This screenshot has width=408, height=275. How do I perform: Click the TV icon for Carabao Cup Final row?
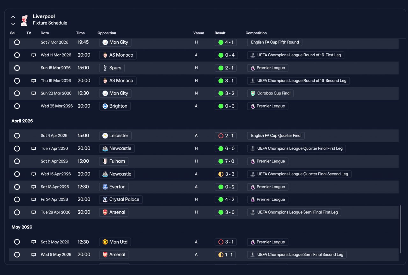point(33,93)
